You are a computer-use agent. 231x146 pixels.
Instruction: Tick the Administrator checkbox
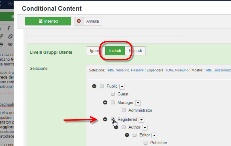click(x=124, y=110)
